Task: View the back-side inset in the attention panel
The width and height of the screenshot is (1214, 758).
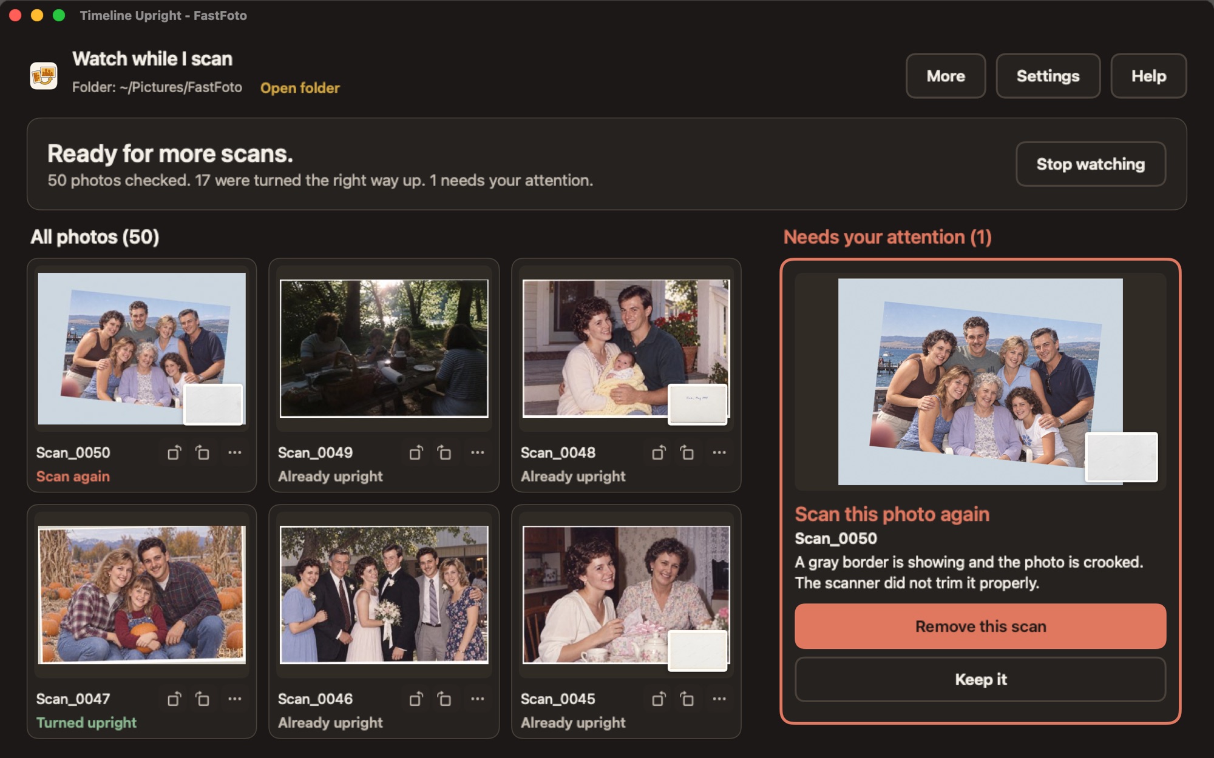Action: 1121,457
